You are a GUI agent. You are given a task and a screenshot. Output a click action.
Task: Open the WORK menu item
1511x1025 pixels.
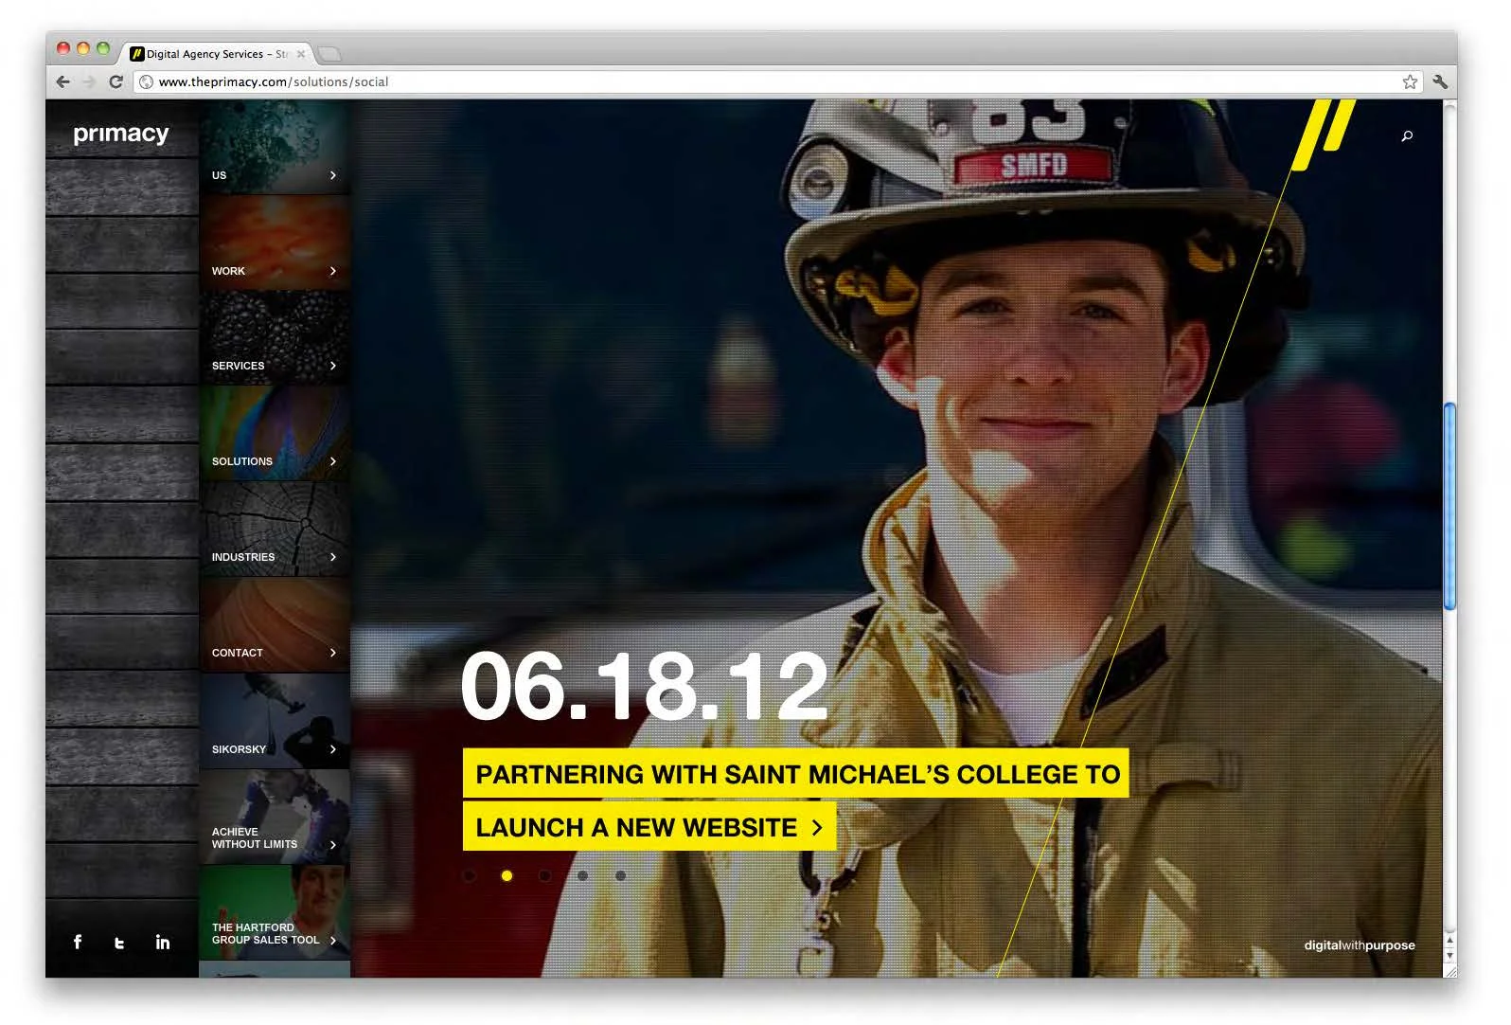point(275,243)
